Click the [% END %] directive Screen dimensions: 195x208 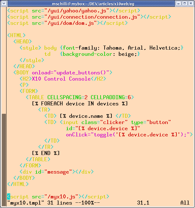click(46, 153)
